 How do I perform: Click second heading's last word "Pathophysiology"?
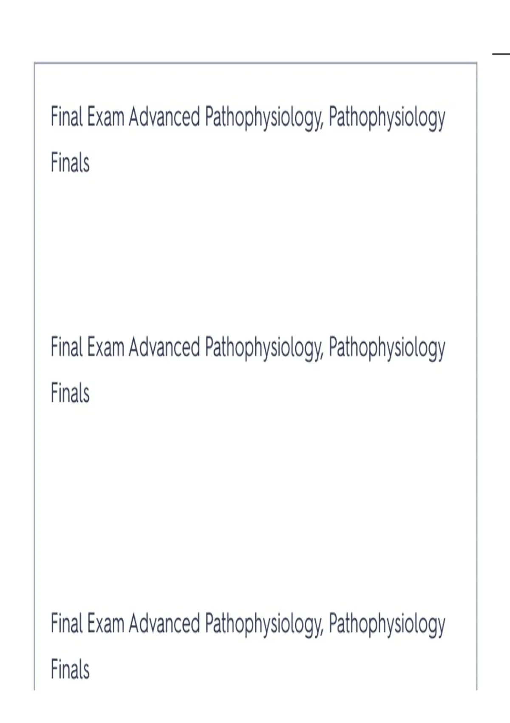(x=387, y=348)
